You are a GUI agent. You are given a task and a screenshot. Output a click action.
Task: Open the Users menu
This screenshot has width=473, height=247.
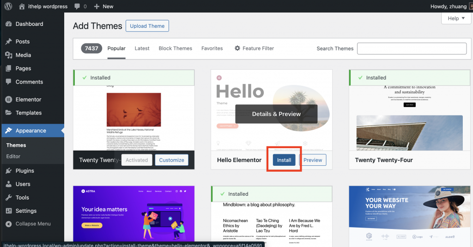coord(32,184)
